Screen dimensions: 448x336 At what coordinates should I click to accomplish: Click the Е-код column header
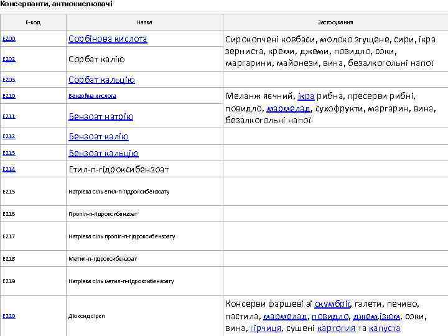[33, 22]
